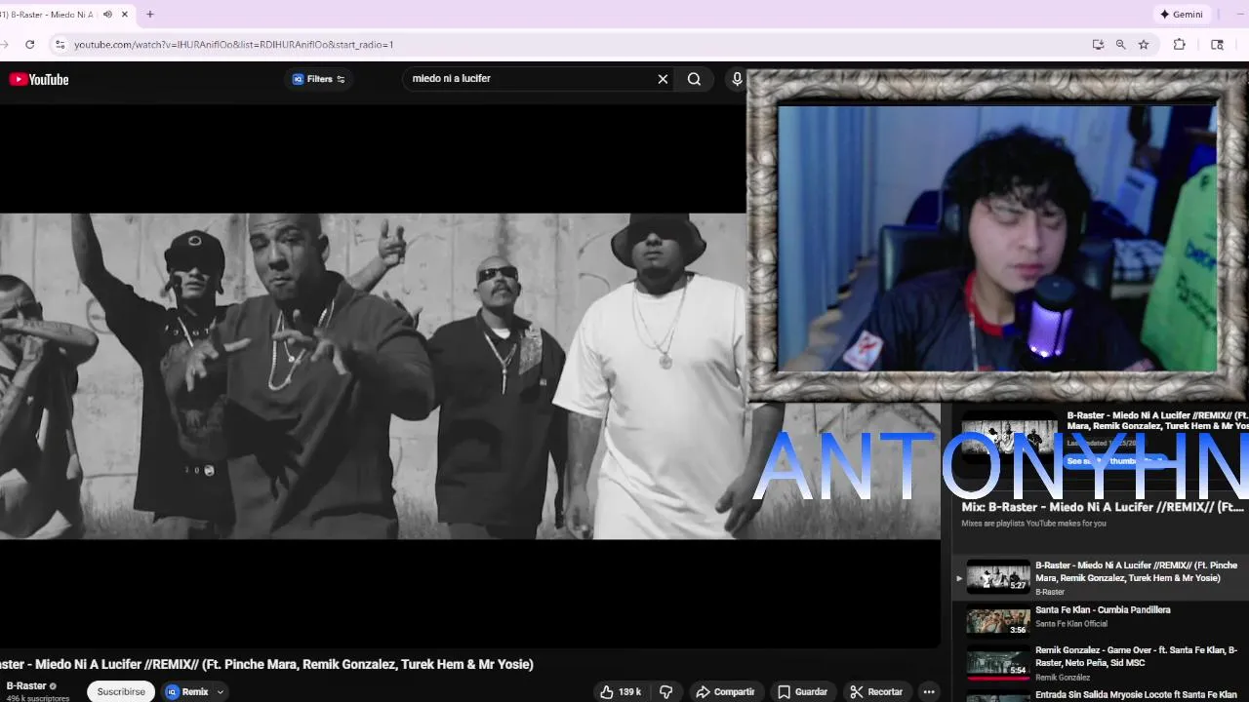Open Mix: B-Raster playlist title
Screen dimensions: 1249x702
(1103, 507)
